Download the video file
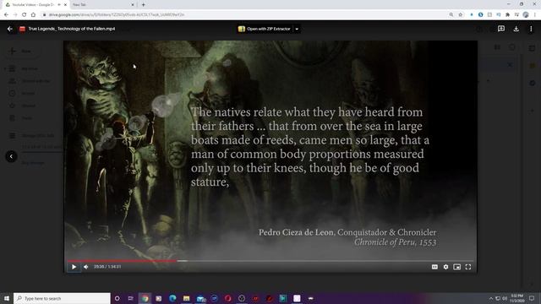Screen dimensions: 541x304 (516, 29)
